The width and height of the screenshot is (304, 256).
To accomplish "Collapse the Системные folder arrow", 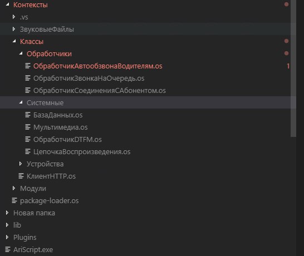I will tap(21, 102).
